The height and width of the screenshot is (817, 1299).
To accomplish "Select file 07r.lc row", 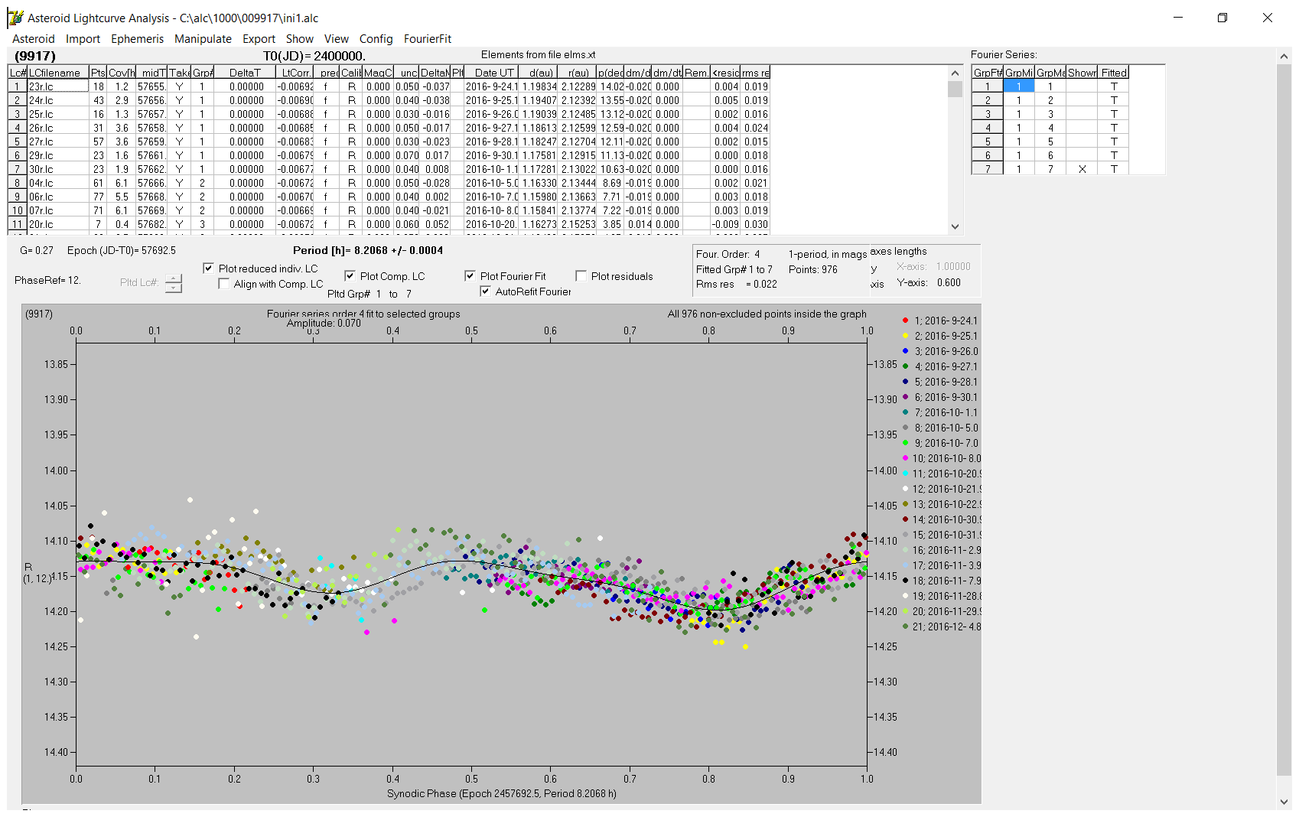I will tap(58, 210).
